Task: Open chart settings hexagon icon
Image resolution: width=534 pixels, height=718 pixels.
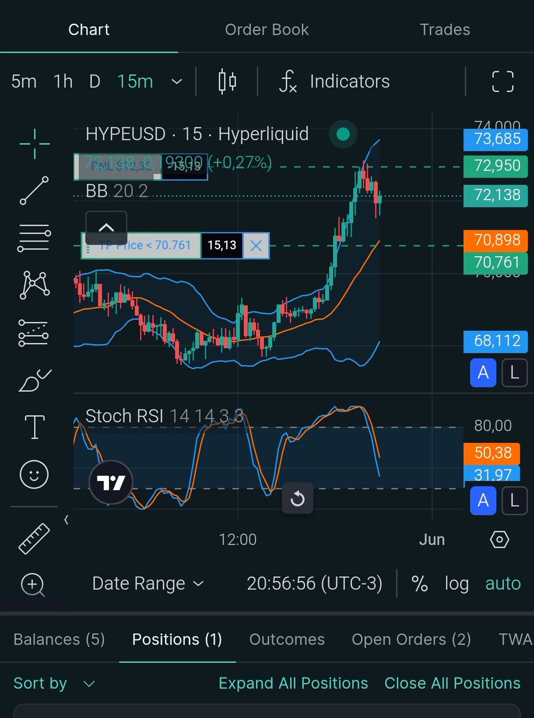Action: click(x=499, y=540)
